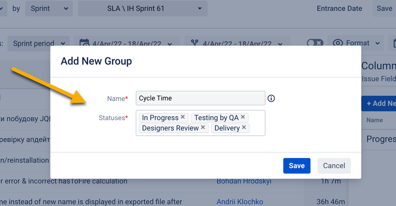Toggle the switch next to Format
This screenshot has height=206, width=396.
[x=315, y=43]
